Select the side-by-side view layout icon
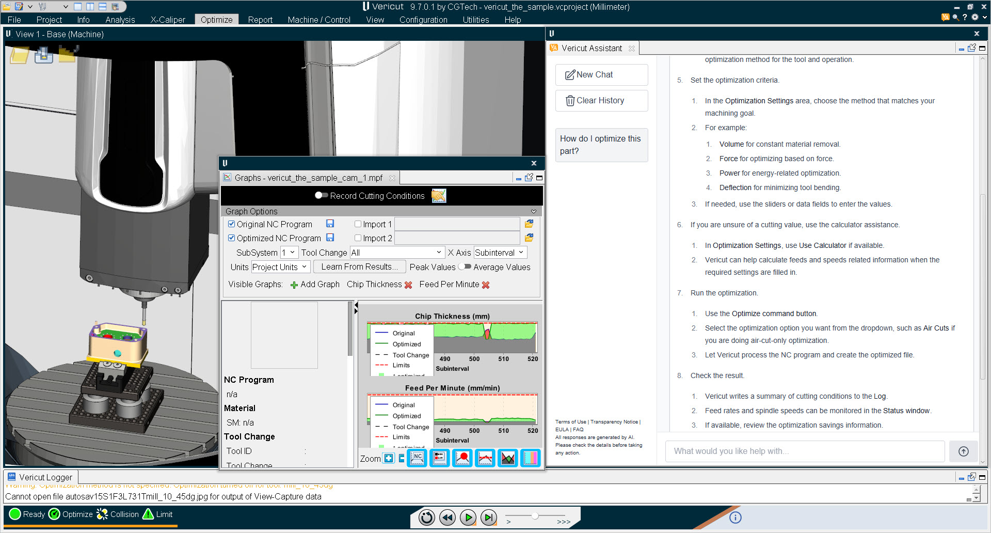 90,7
